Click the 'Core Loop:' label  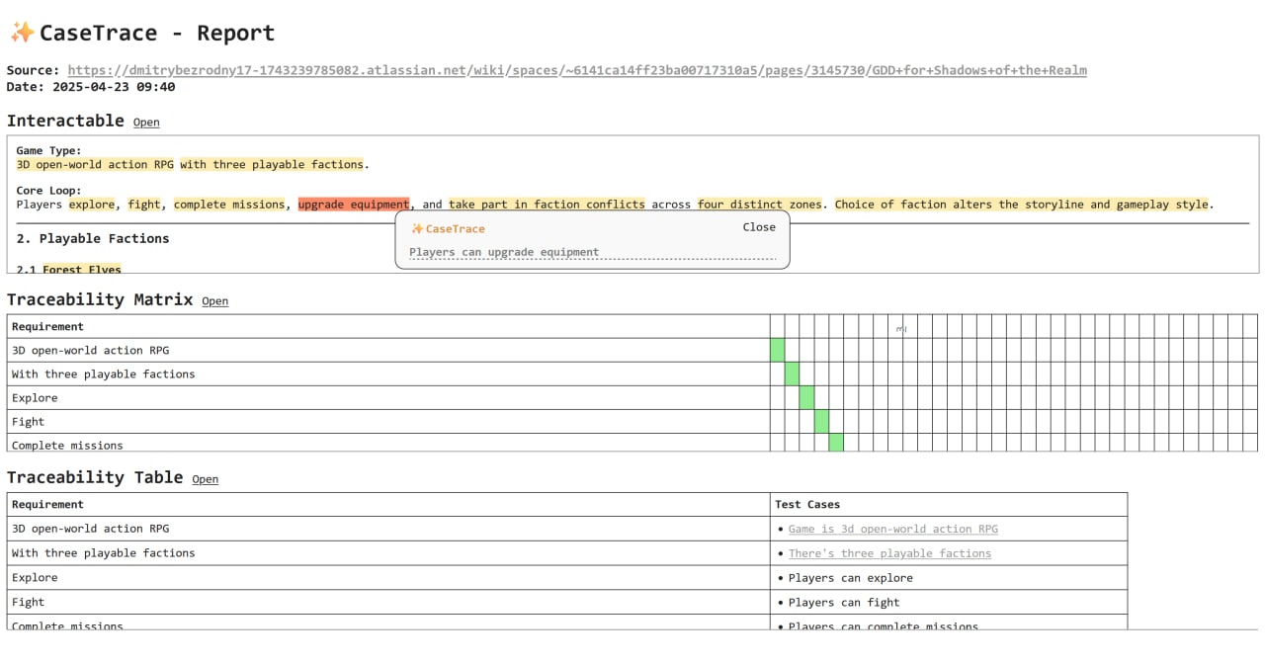48,191
